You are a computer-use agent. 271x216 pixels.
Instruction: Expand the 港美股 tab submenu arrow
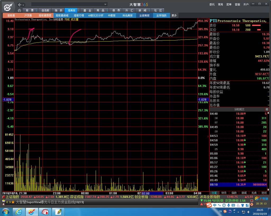79,11
